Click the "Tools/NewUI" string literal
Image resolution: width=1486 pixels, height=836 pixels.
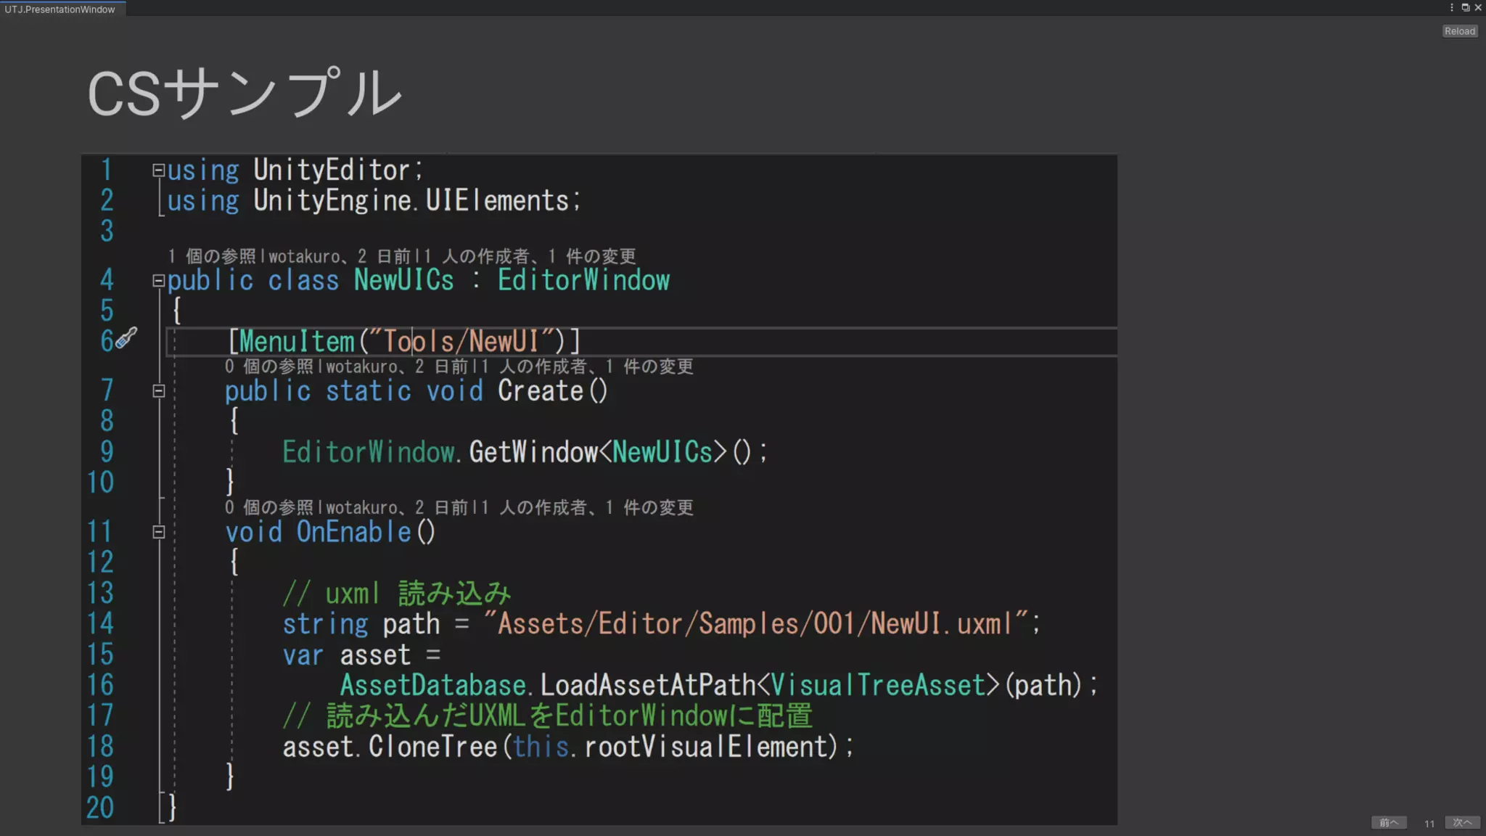click(462, 341)
